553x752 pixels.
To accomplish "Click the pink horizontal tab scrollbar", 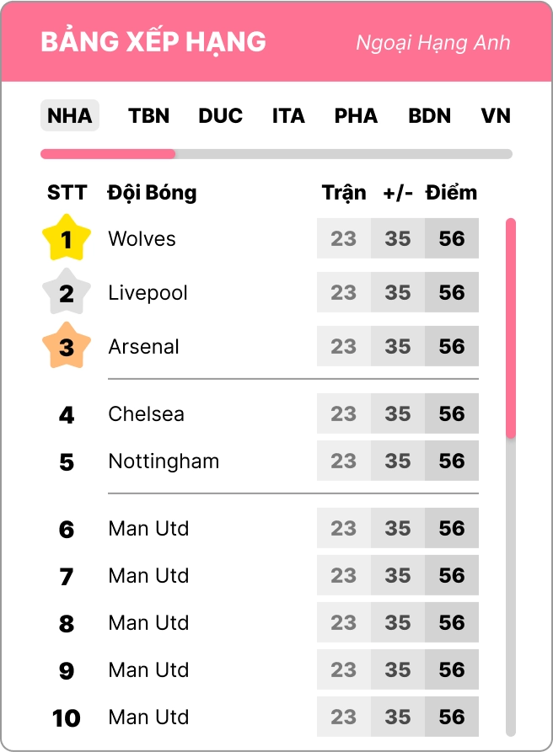I will coord(108,154).
